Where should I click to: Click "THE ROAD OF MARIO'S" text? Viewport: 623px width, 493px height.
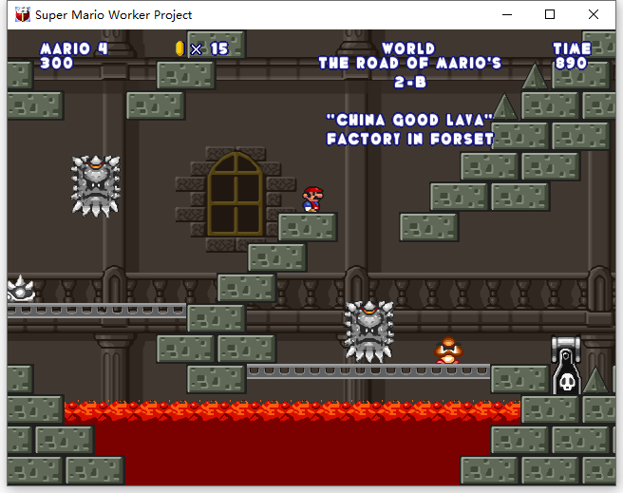point(410,63)
